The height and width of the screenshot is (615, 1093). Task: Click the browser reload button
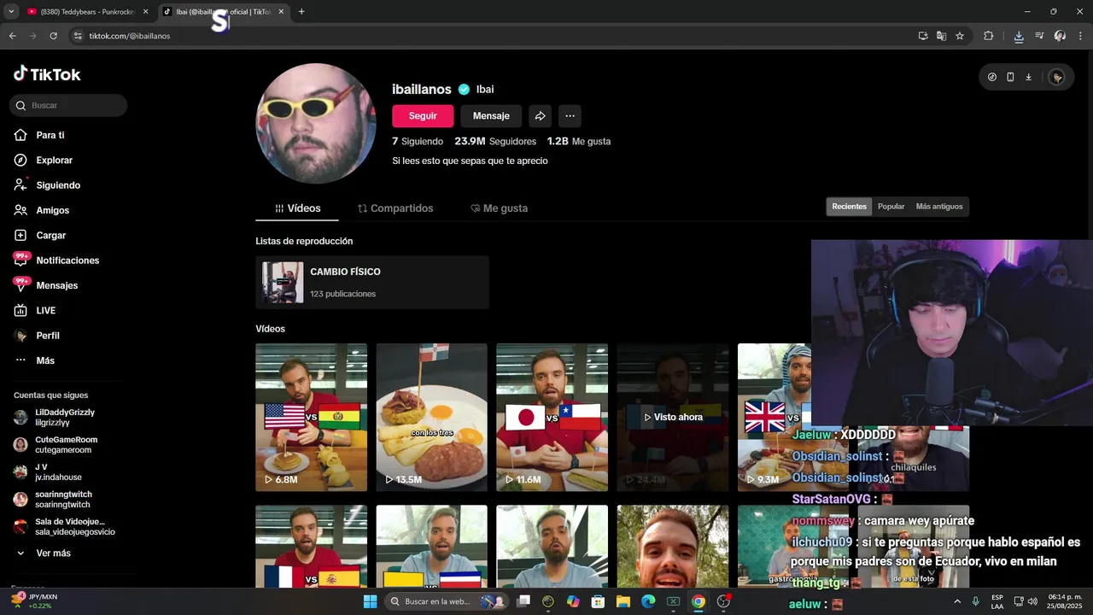tap(53, 36)
